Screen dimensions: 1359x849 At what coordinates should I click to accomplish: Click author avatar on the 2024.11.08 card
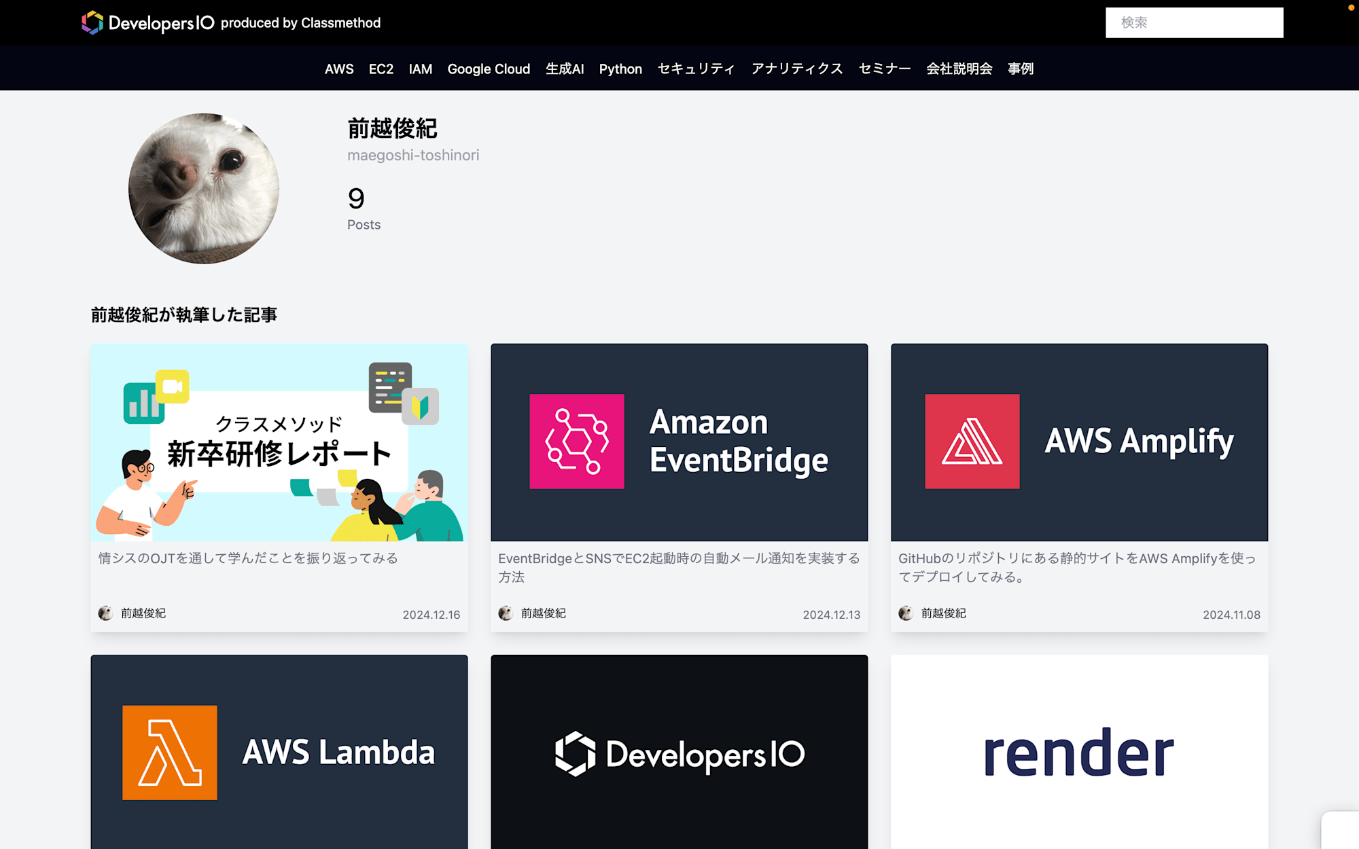906,613
